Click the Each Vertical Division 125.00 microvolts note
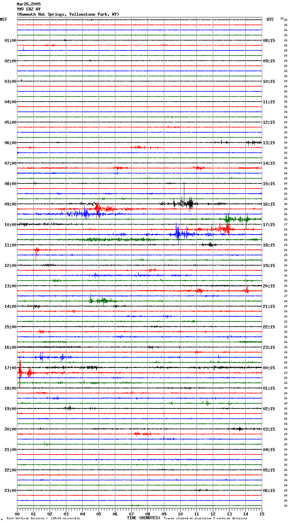Screen dimensions: 289x523 (43, 519)
